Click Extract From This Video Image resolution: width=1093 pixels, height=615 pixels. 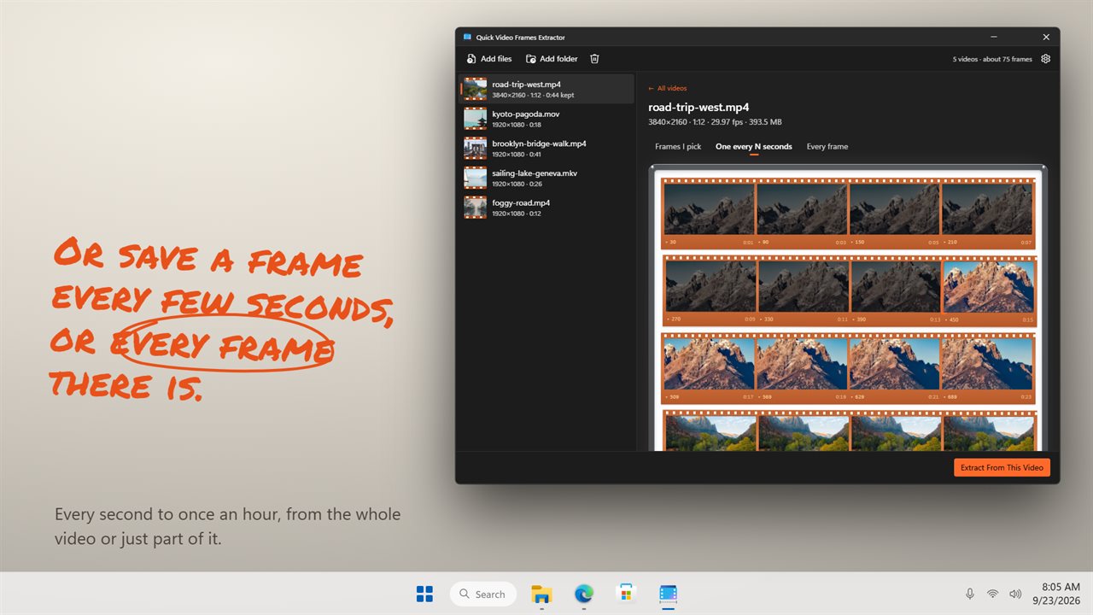pos(1002,468)
